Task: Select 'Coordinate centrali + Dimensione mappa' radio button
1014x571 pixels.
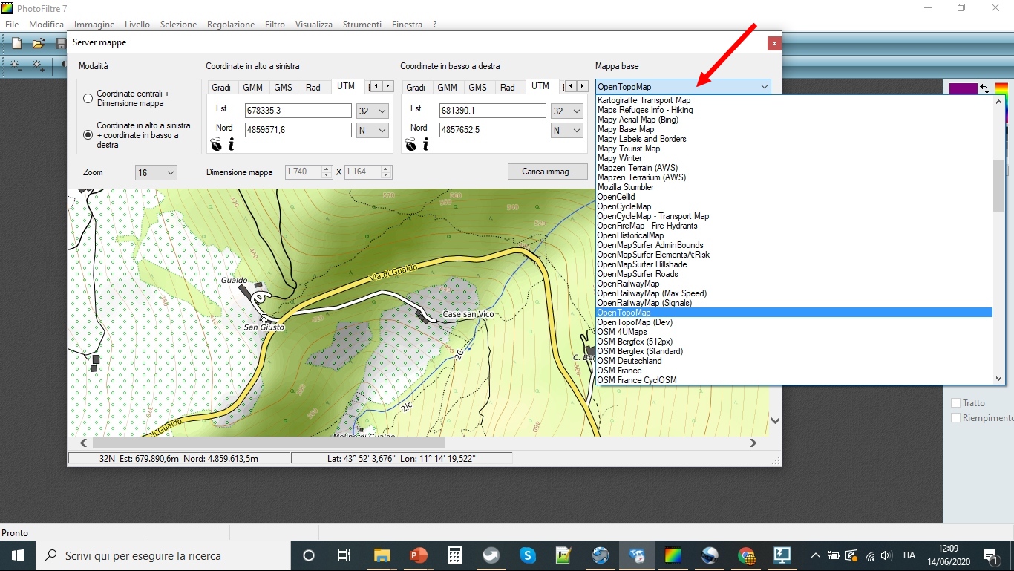Action: 88,98
